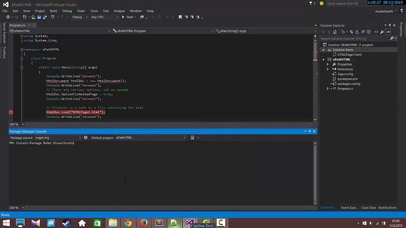
Task: Open the Debug menu
Action: point(67,11)
